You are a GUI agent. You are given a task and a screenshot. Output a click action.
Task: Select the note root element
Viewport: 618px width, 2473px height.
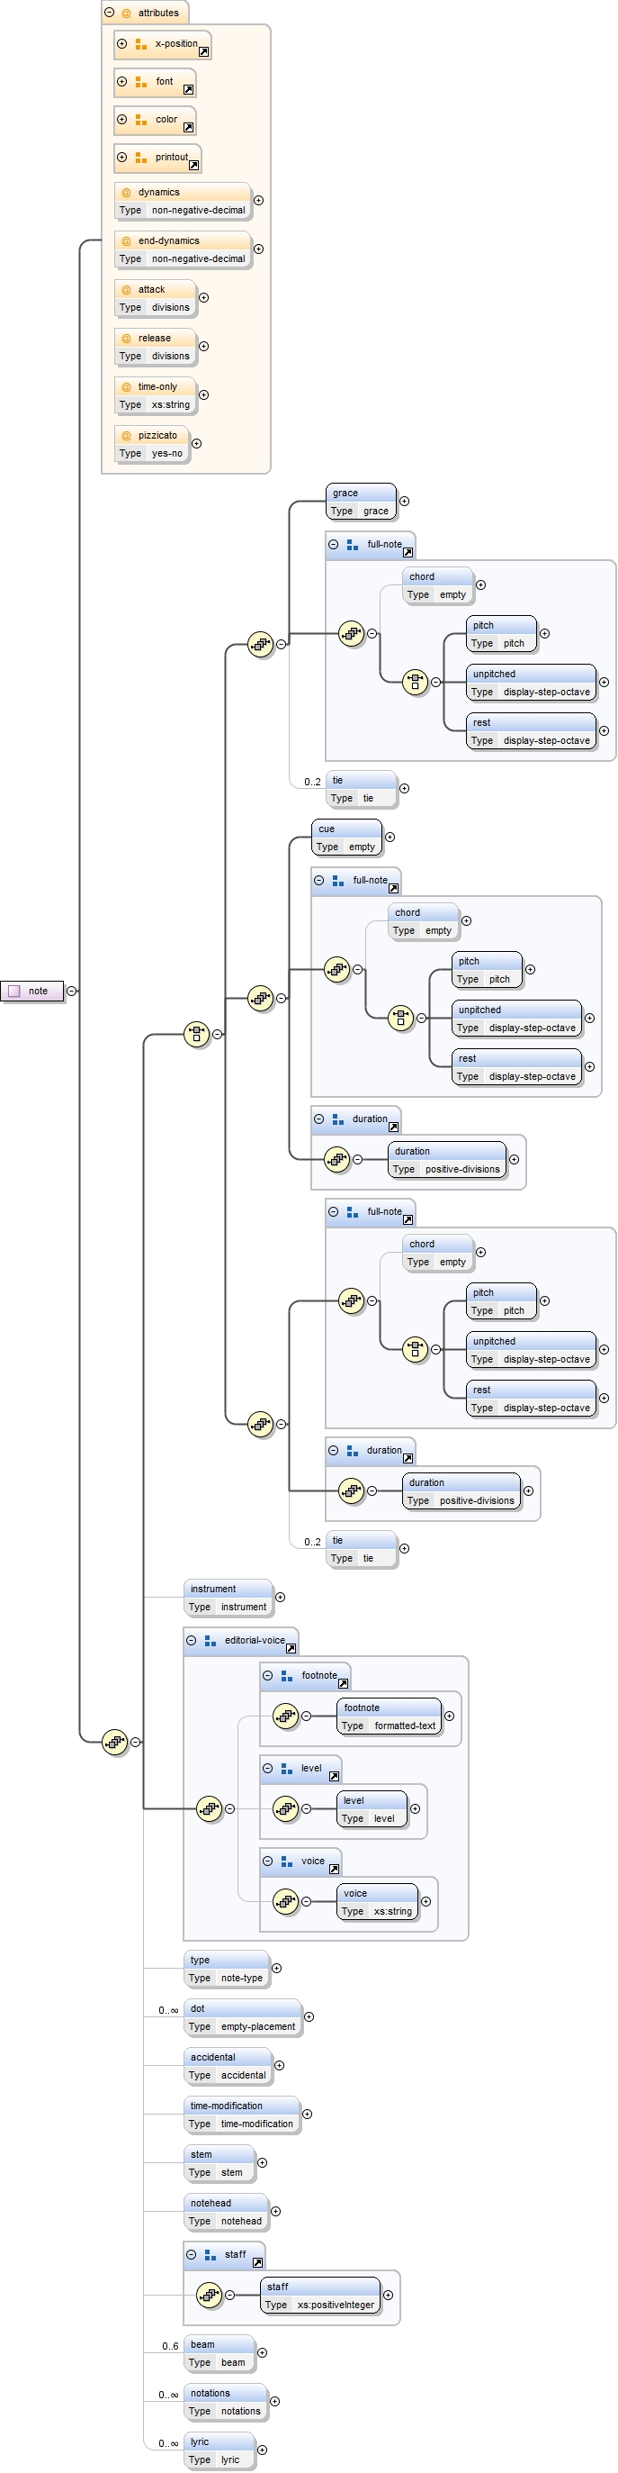31,991
